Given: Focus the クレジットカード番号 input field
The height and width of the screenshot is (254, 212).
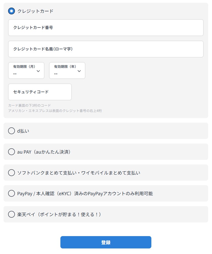Looking at the screenshot, I should [106, 28].
